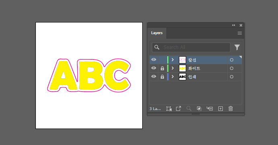Hide the 화이트 layer via eye icon

(x=154, y=68)
